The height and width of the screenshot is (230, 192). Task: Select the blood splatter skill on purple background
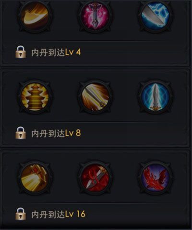point(155,178)
